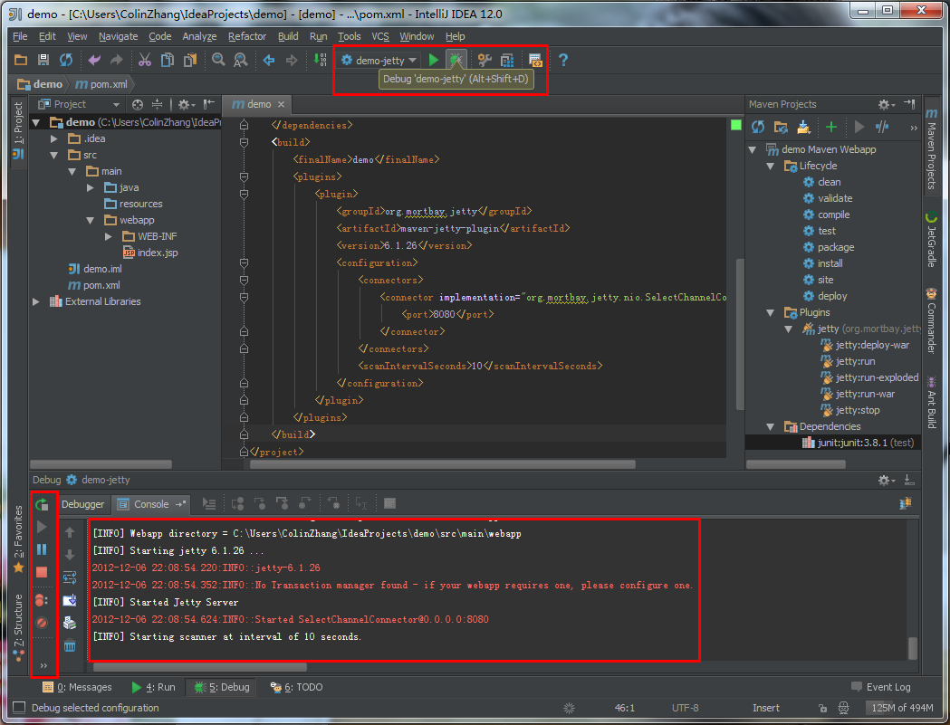950x725 pixels.
Task: Expand External Libraries node
Action: coord(35,301)
